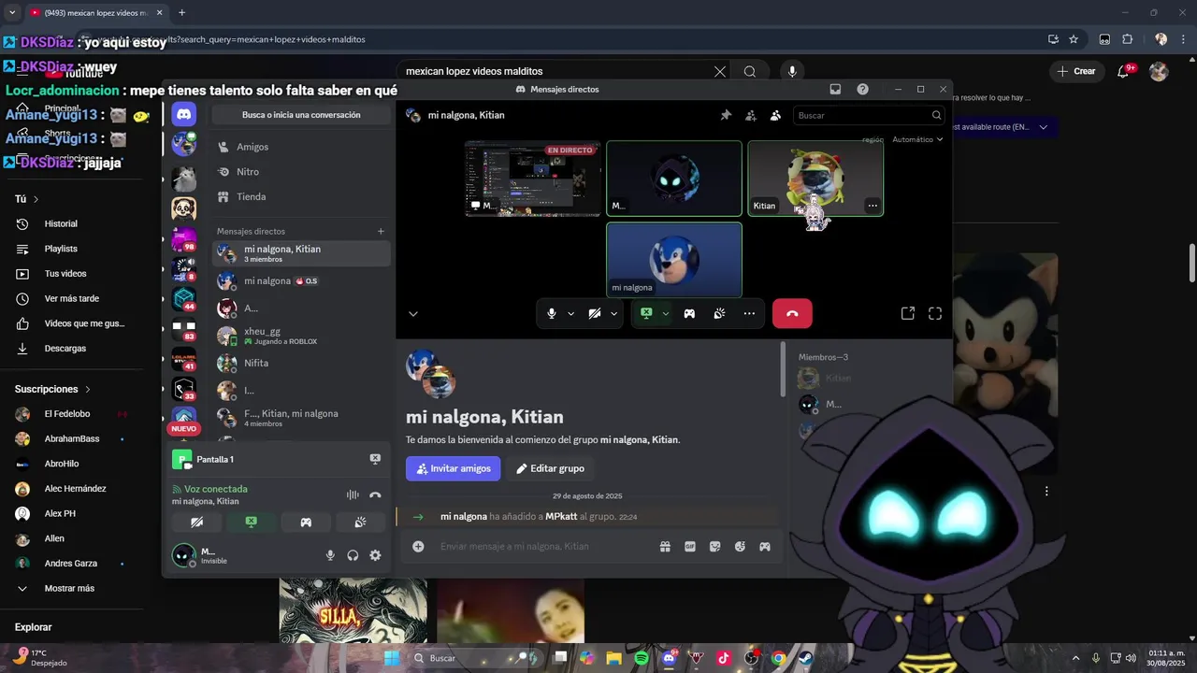
Task: Open YouTube Historial
Action: click(x=61, y=224)
